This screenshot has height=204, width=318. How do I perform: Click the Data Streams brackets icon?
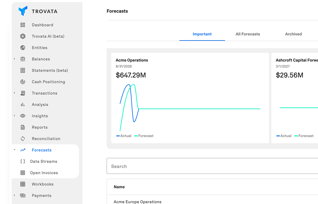tap(22, 161)
